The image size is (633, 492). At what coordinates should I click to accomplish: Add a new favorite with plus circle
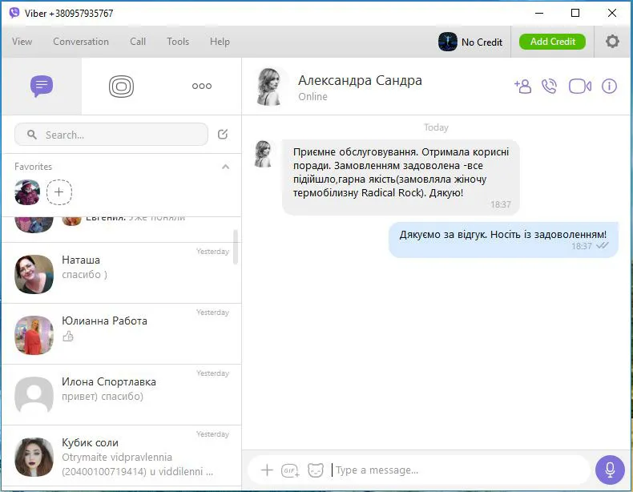(59, 192)
